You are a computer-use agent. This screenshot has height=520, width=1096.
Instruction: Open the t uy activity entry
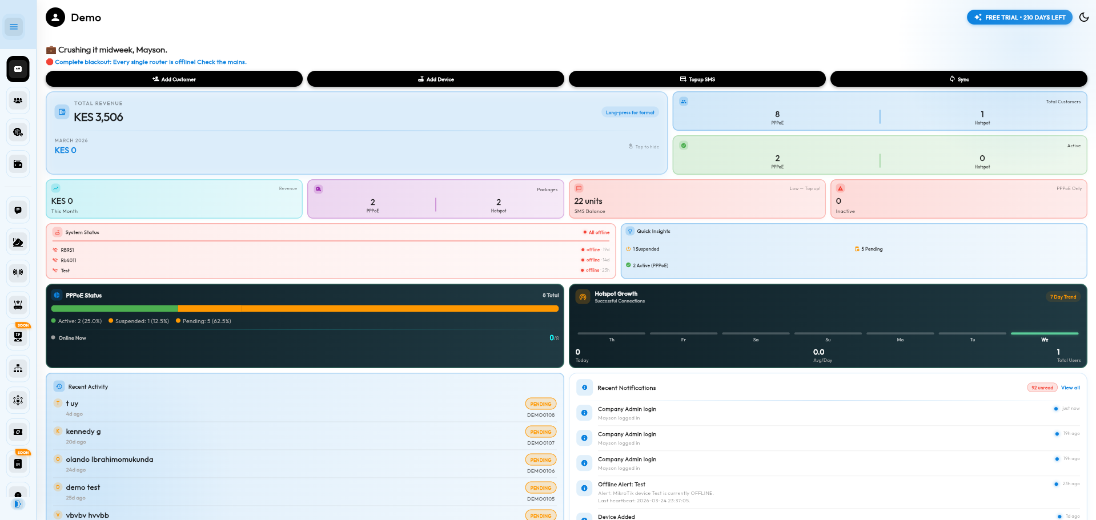pyautogui.click(x=305, y=409)
